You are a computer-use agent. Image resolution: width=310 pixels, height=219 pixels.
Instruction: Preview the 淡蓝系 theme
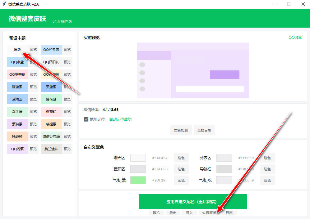[33, 87]
